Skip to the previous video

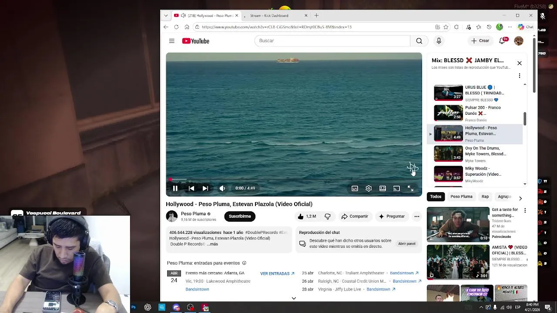point(191,188)
